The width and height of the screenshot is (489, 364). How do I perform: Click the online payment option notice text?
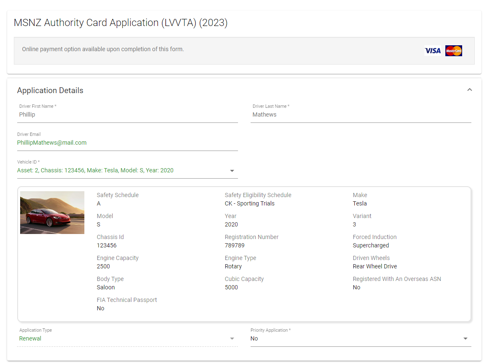[103, 49]
